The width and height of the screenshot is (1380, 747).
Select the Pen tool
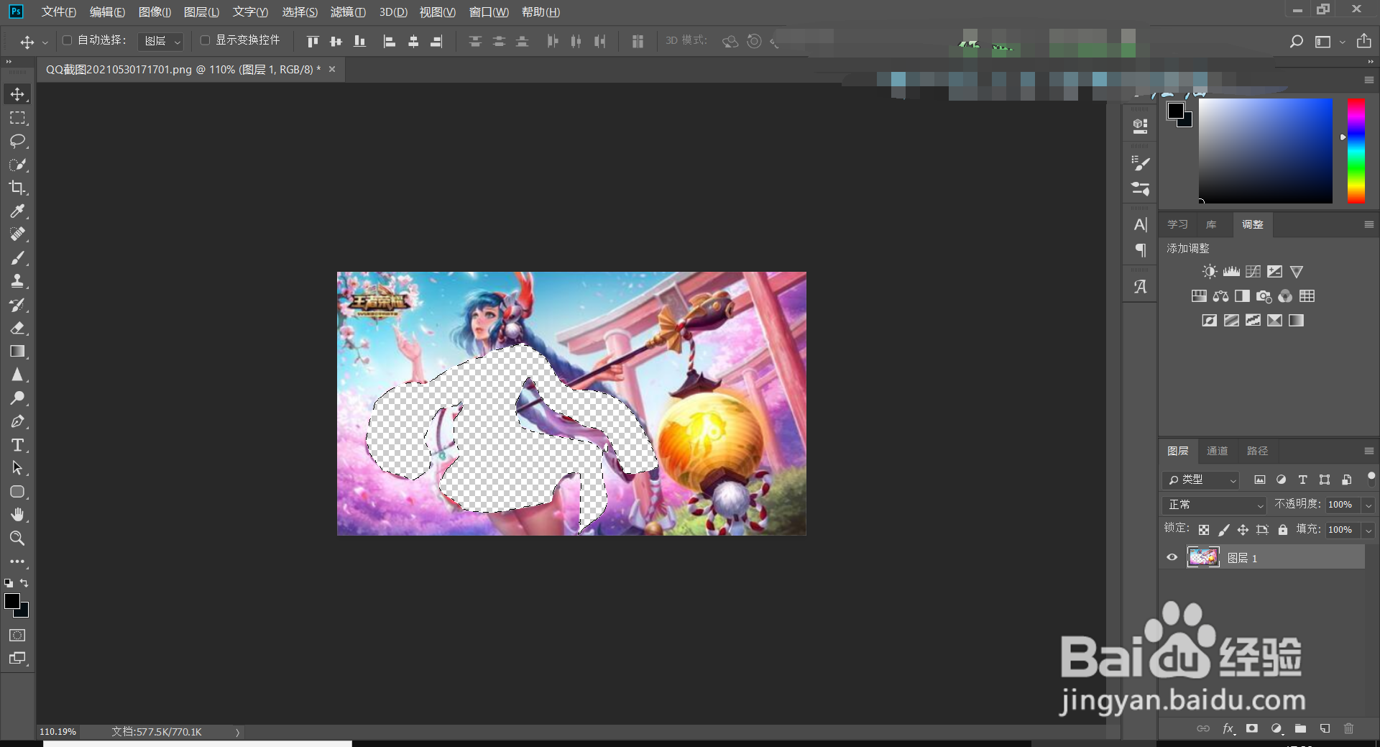(x=17, y=421)
